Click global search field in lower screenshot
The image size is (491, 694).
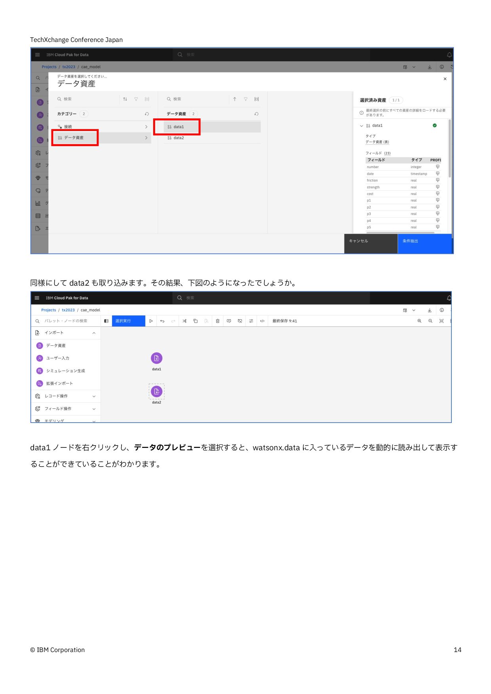pyautogui.click(x=271, y=298)
